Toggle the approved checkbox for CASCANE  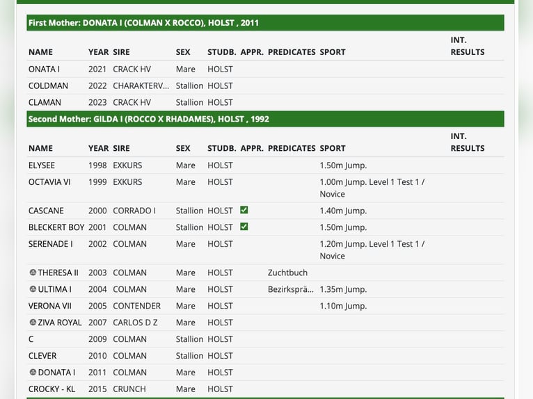click(244, 210)
